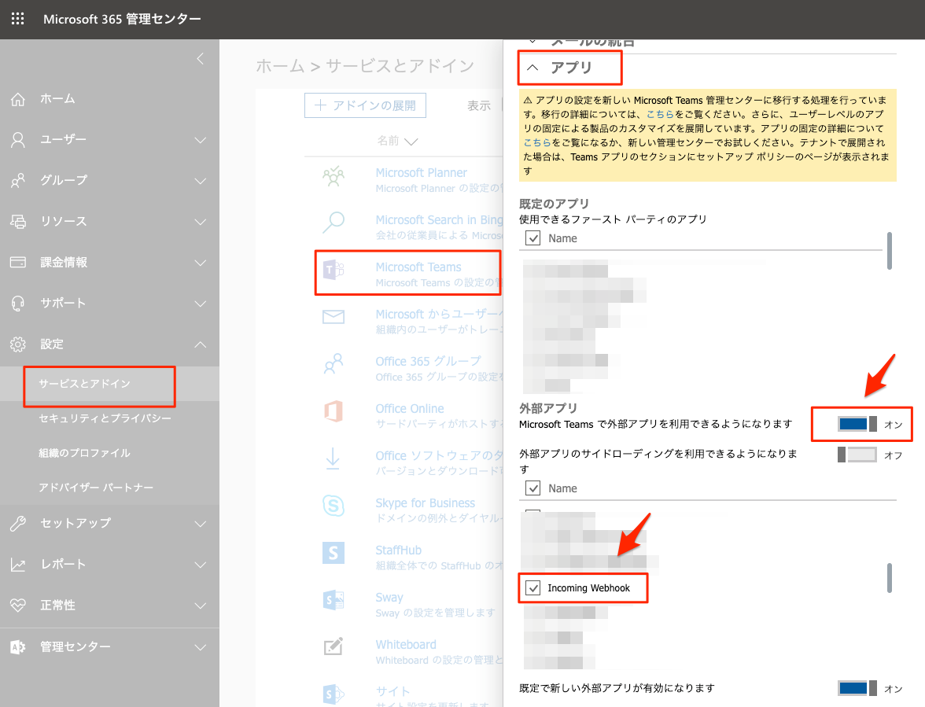
Task: Collapse the left navigation sidebar arrow
Action: click(200, 58)
